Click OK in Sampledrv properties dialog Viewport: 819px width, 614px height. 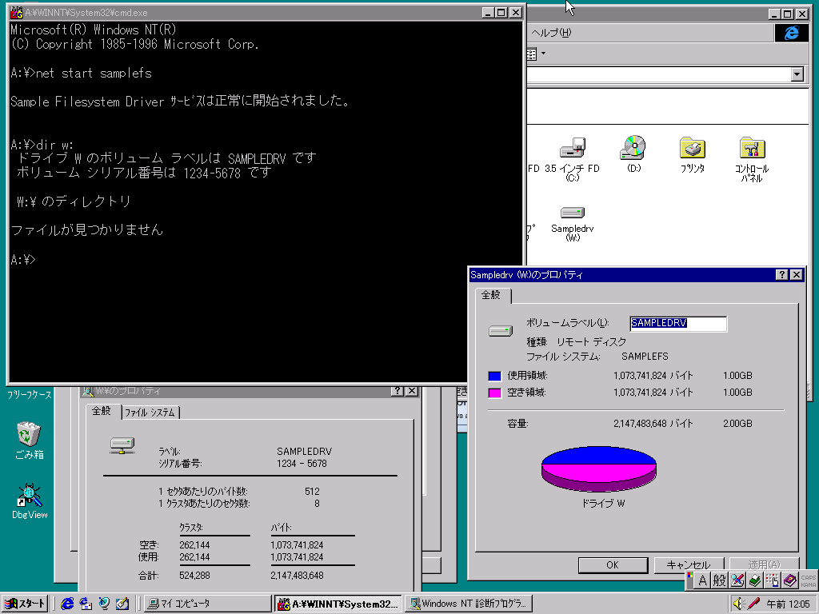pyautogui.click(x=613, y=565)
